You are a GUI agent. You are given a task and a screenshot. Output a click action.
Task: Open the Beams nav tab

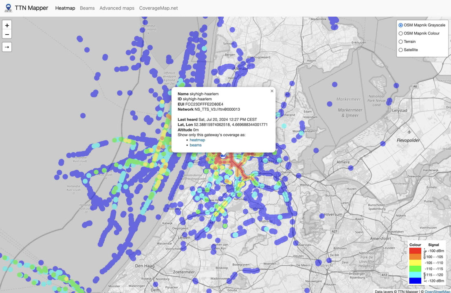(87, 8)
